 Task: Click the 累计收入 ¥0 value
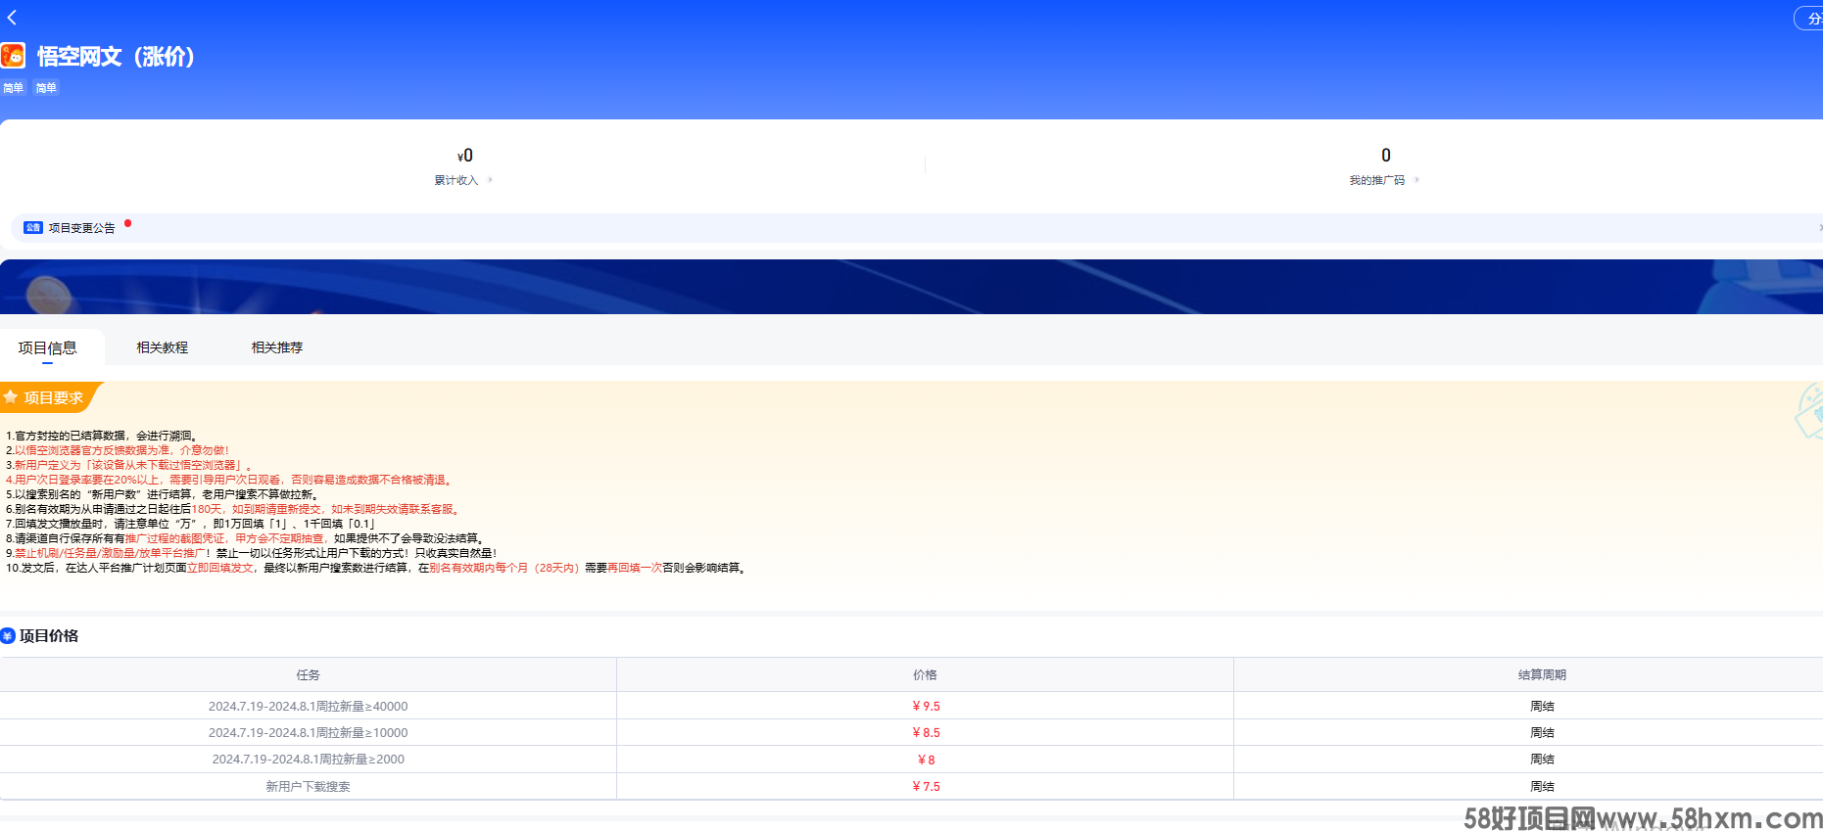click(x=465, y=156)
